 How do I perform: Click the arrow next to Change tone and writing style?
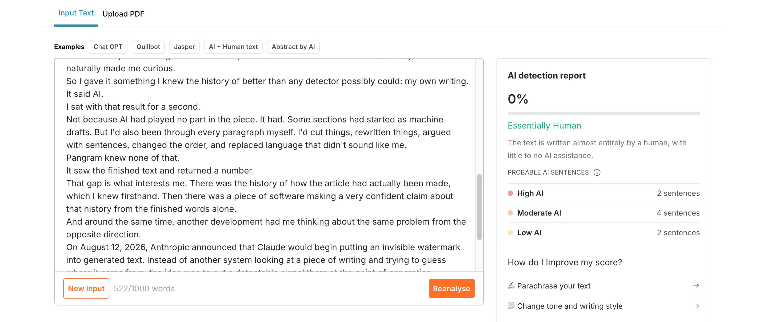click(695, 306)
